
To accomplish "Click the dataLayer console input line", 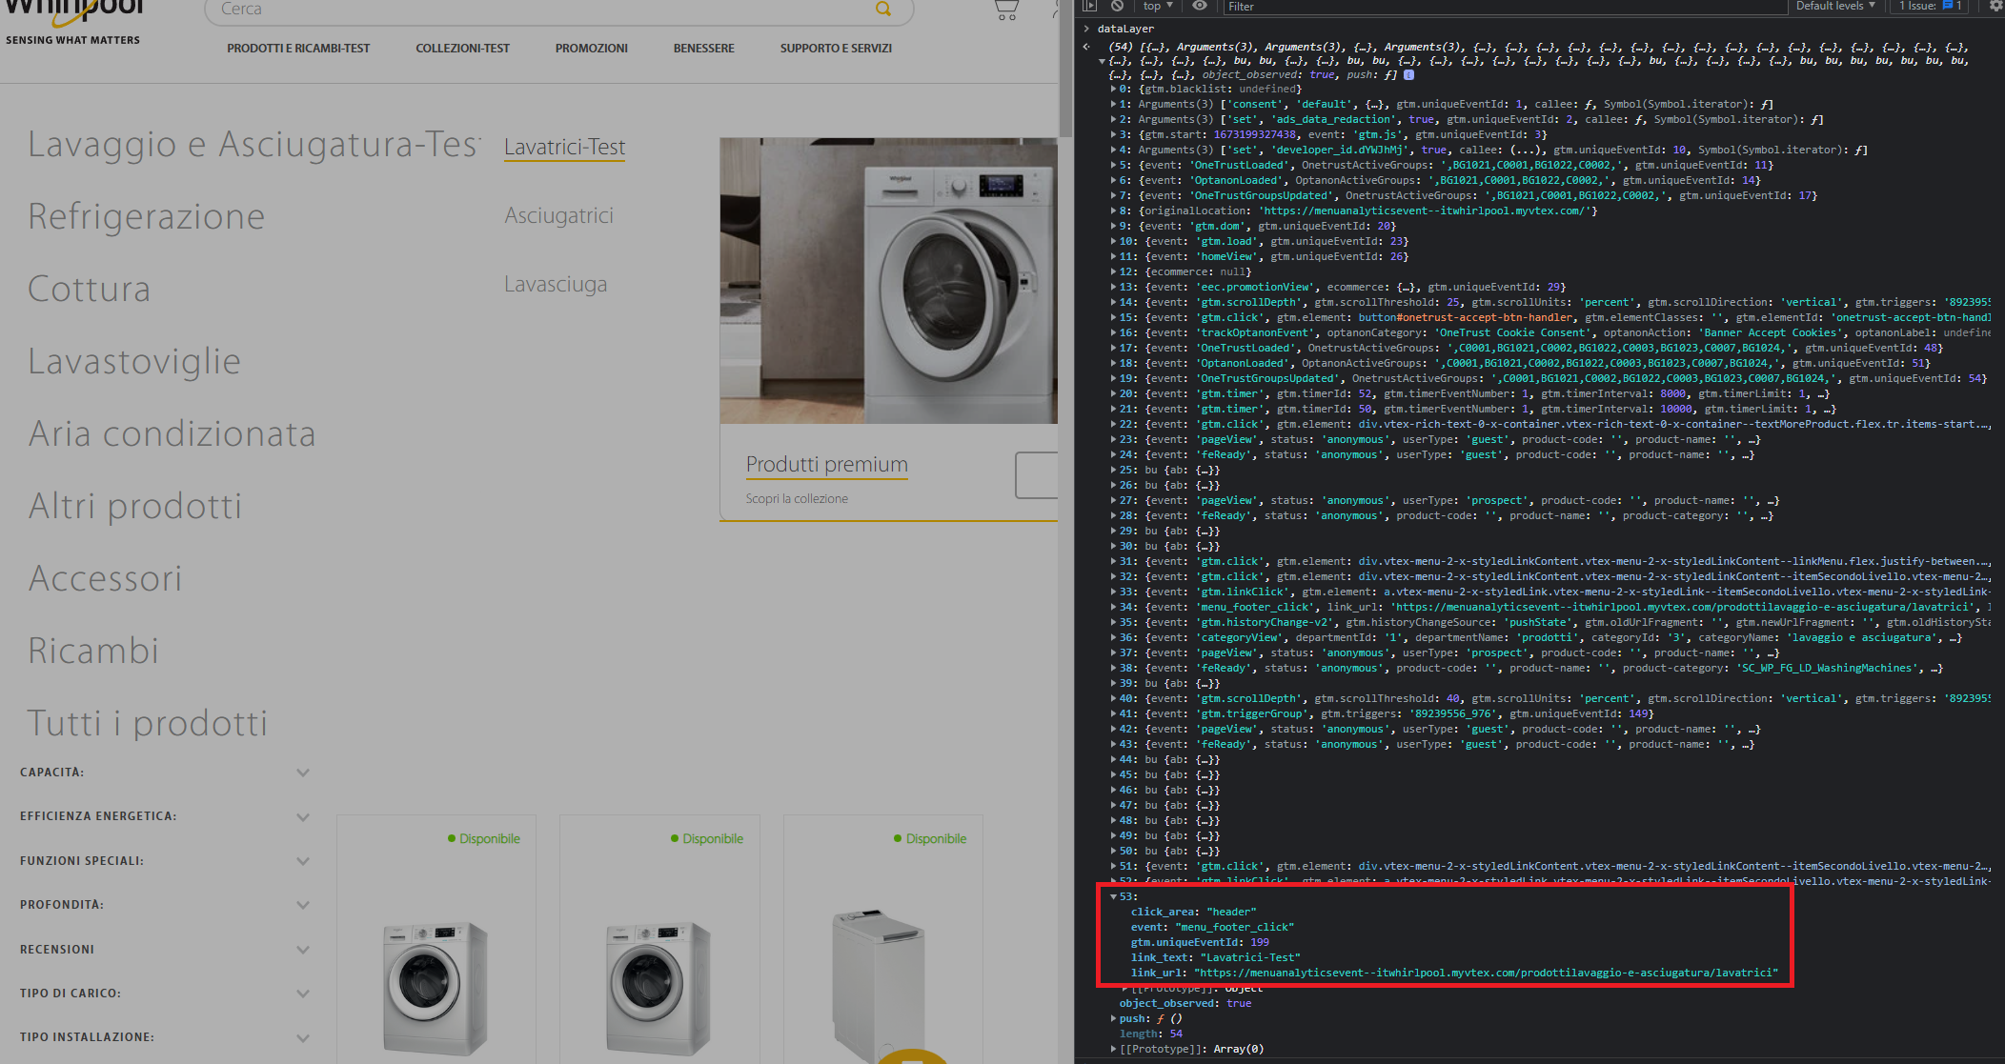I will pos(1125,30).
